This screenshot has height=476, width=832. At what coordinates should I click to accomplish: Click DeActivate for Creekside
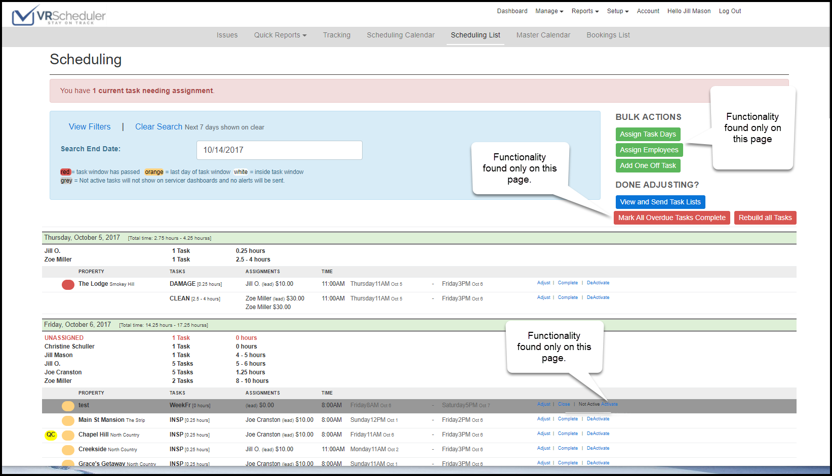click(x=598, y=448)
